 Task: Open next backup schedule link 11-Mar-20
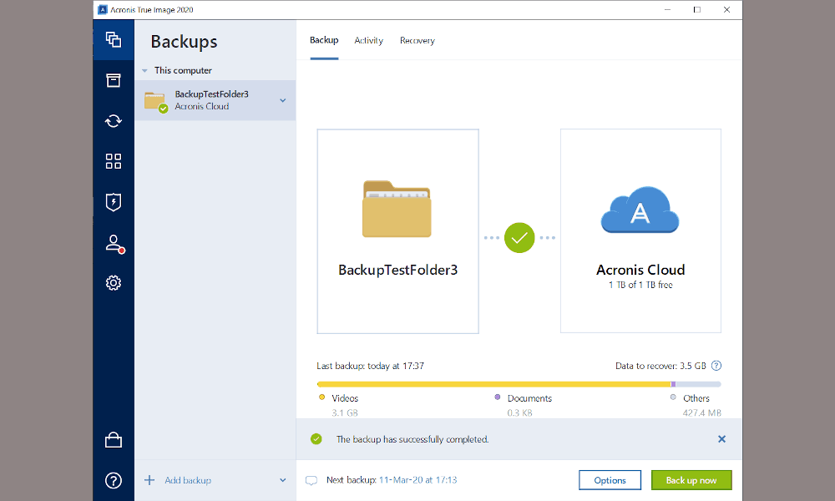pyautogui.click(x=418, y=479)
